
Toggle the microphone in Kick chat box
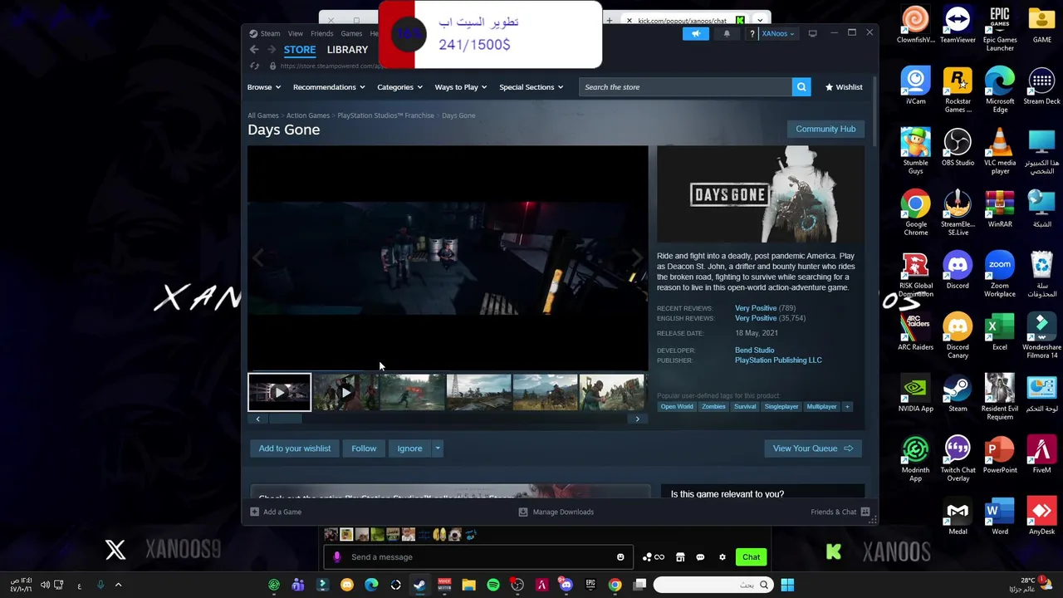[x=336, y=557]
